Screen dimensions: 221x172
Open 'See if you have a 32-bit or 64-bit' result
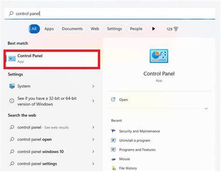click(x=52, y=101)
